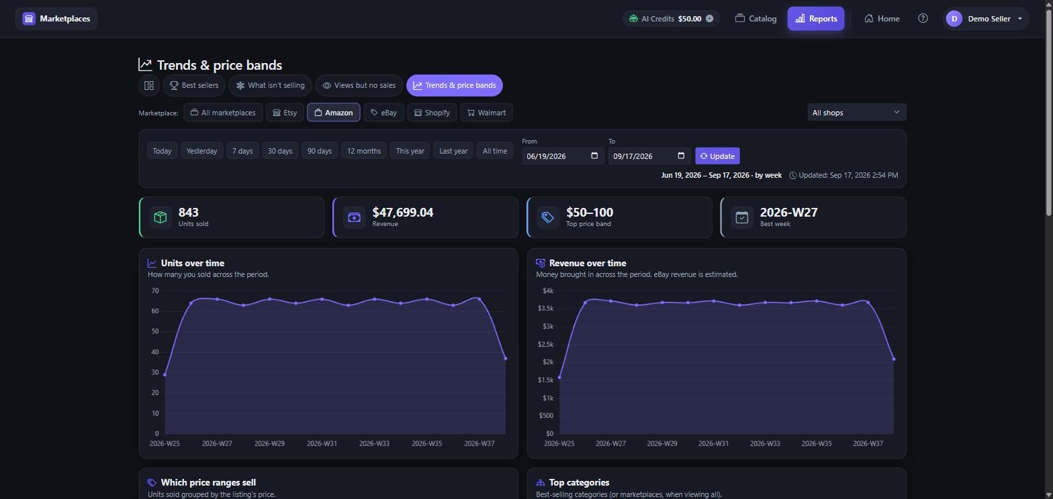Open the dashboard overview grid icon

[x=149, y=85]
